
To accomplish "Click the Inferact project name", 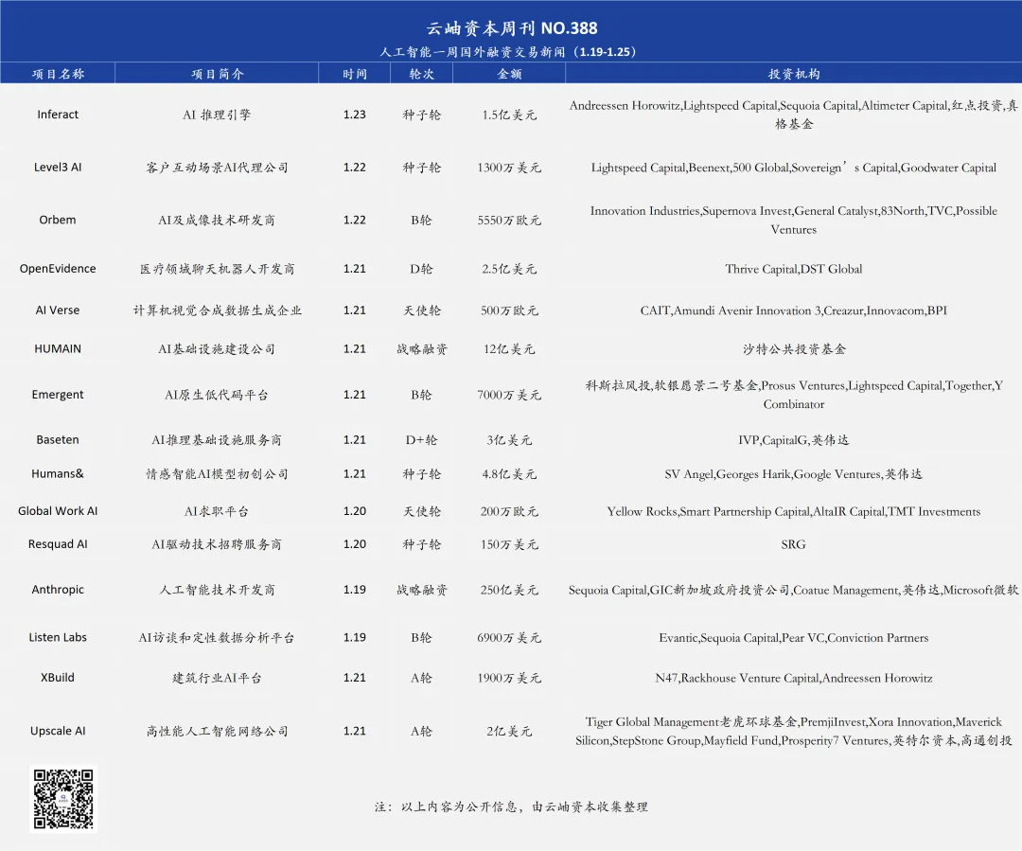I will click(x=58, y=115).
